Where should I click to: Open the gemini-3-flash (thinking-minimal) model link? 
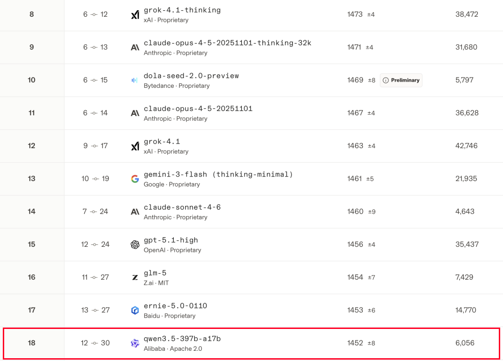click(x=218, y=174)
